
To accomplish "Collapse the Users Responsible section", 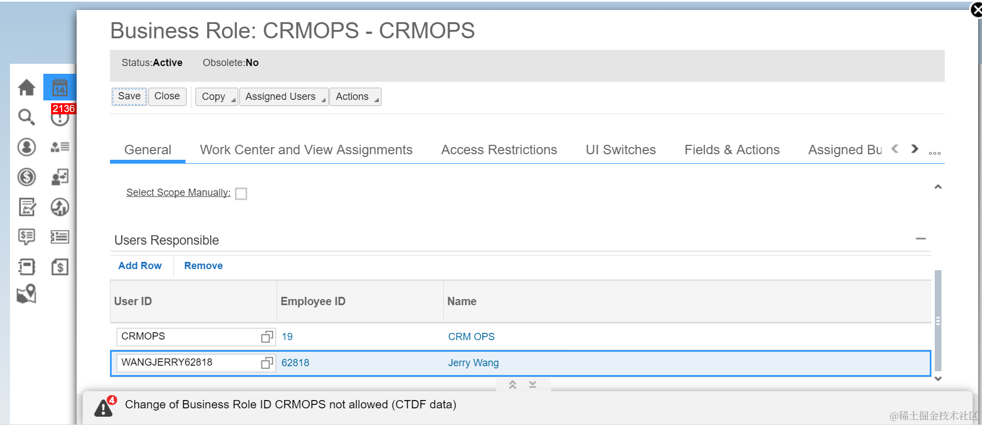I will point(921,239).
